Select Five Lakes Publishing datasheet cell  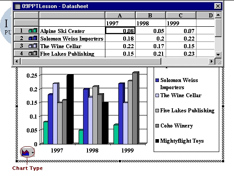pyautogui.click(x=72, y=53)
